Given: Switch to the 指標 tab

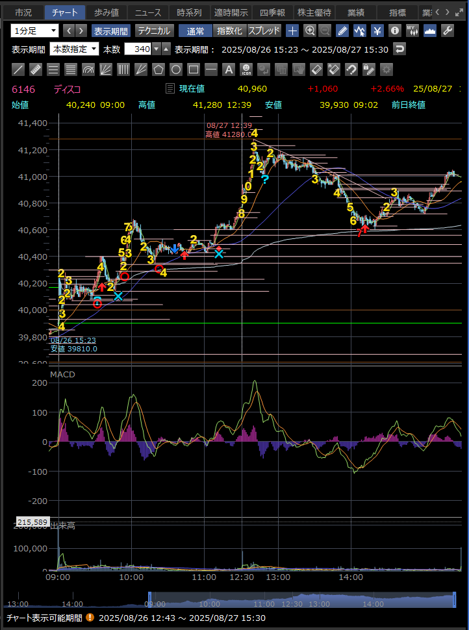Looking at the screenshot, I should pyautogui.click(x=397, y=12).
